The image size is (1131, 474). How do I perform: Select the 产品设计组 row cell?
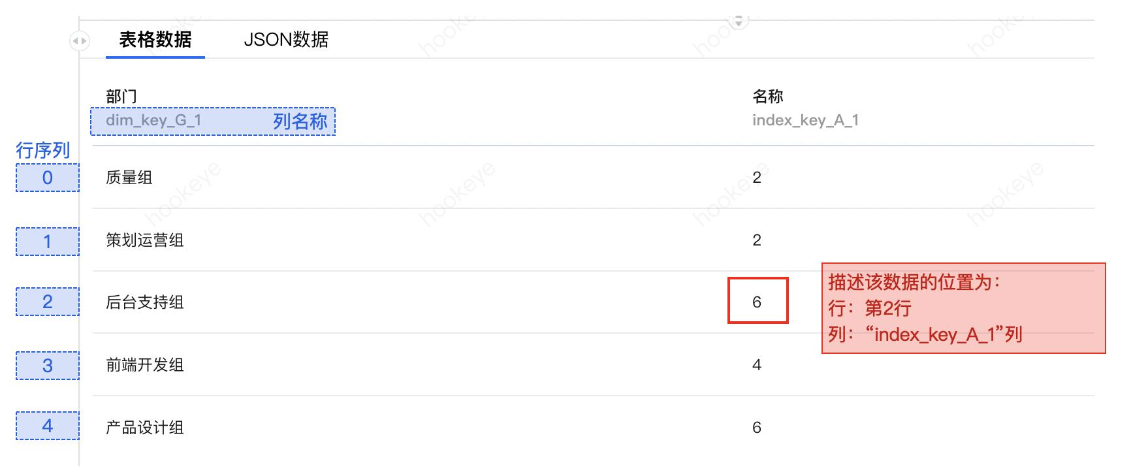[x=145, y=428]
